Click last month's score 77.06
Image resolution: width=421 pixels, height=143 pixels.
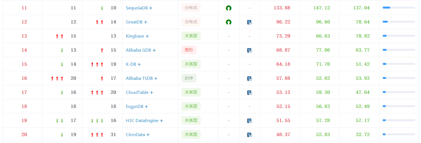(323, 50)
